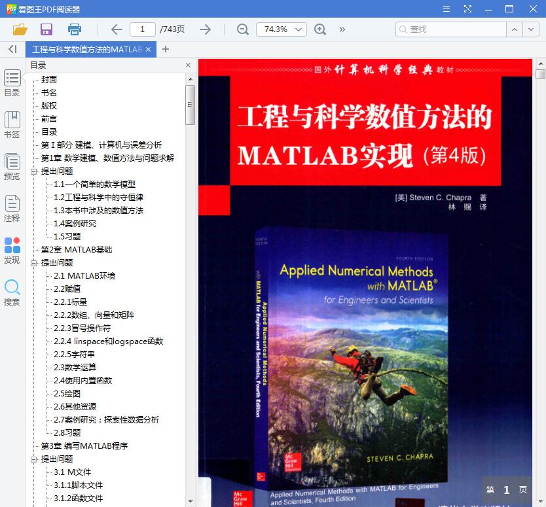Click the app logo in the title bar
The height and width of the screenshot is (507, 546).
[11, 9]
